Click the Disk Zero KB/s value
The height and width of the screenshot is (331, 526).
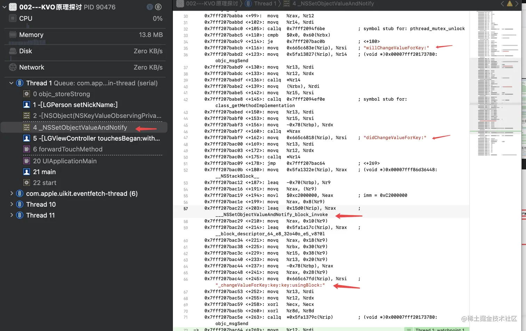click(148, 51)
